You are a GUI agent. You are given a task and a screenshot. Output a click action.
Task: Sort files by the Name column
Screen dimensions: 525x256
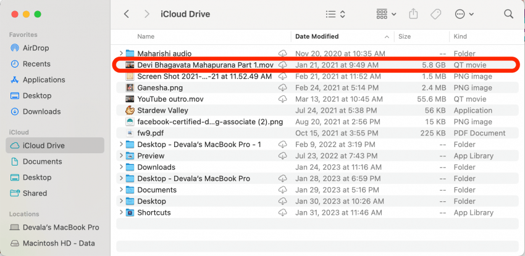[x=146, y=36]
